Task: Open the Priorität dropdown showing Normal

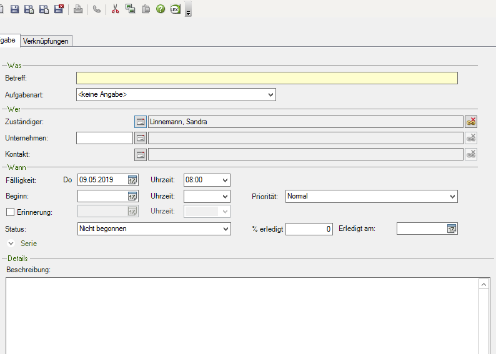Action: [x=452, y=197]
